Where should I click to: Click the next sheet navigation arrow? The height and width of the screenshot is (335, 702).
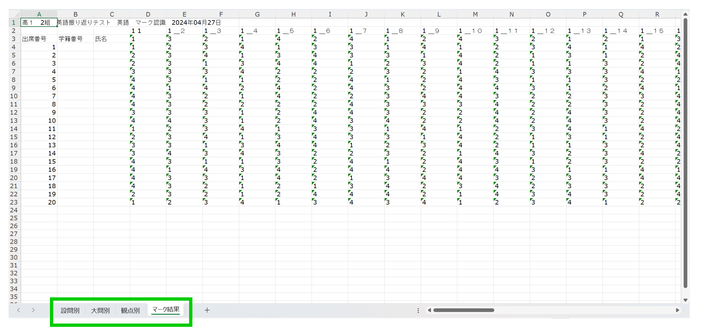[33, 310]
